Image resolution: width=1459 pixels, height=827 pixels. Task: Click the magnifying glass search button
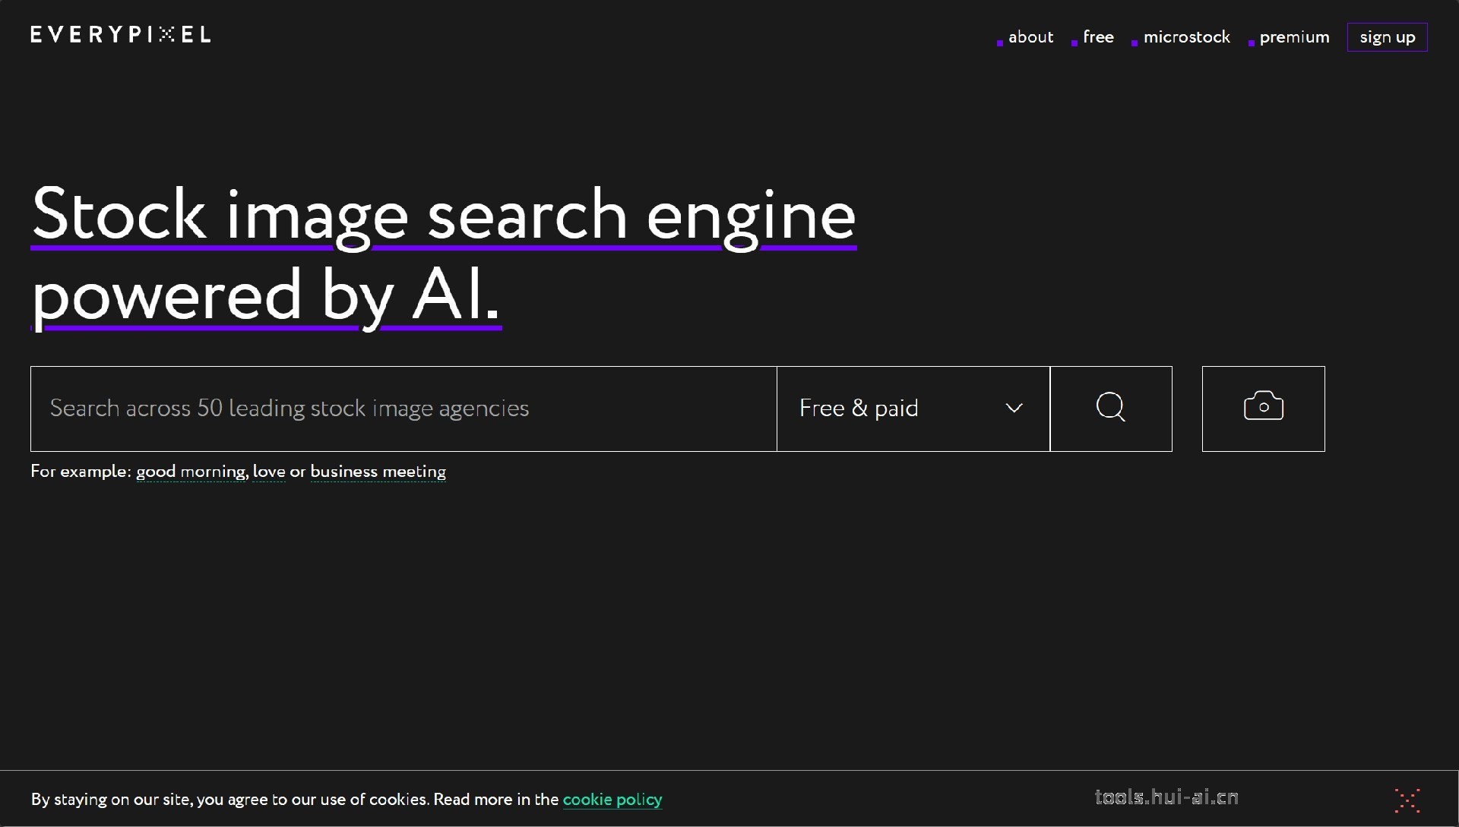point(1110,409)
